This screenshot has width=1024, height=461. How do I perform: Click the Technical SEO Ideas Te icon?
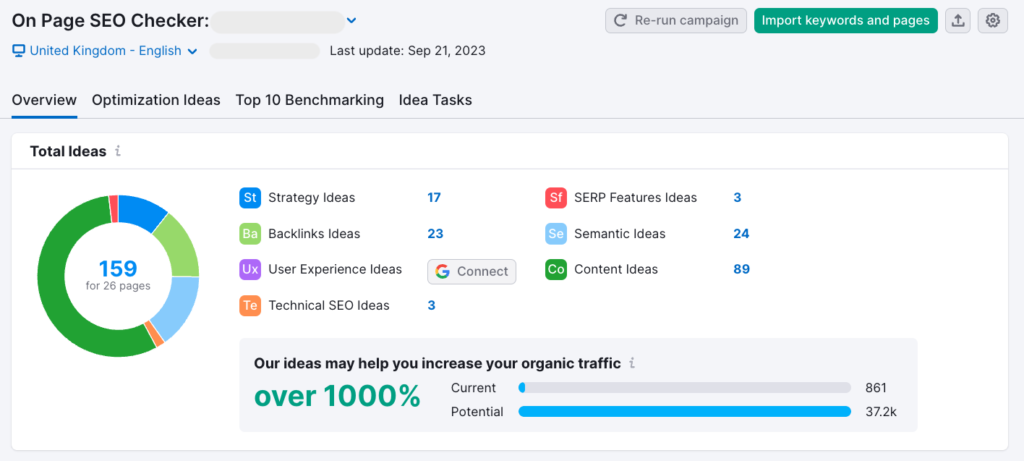click(249, 305)
